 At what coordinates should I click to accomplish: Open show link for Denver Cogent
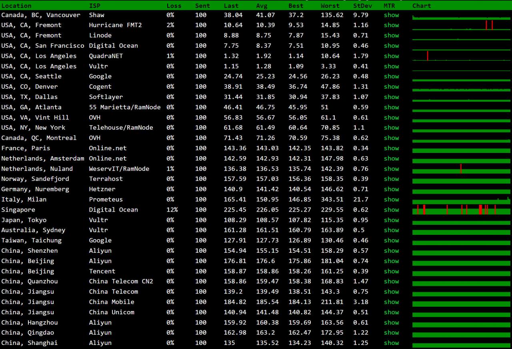click(391, 87)
